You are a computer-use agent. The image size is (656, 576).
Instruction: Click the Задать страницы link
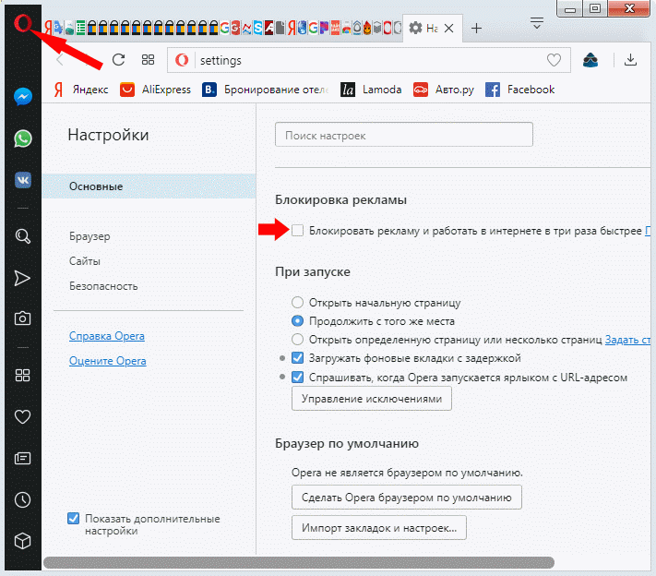point(627,340)
